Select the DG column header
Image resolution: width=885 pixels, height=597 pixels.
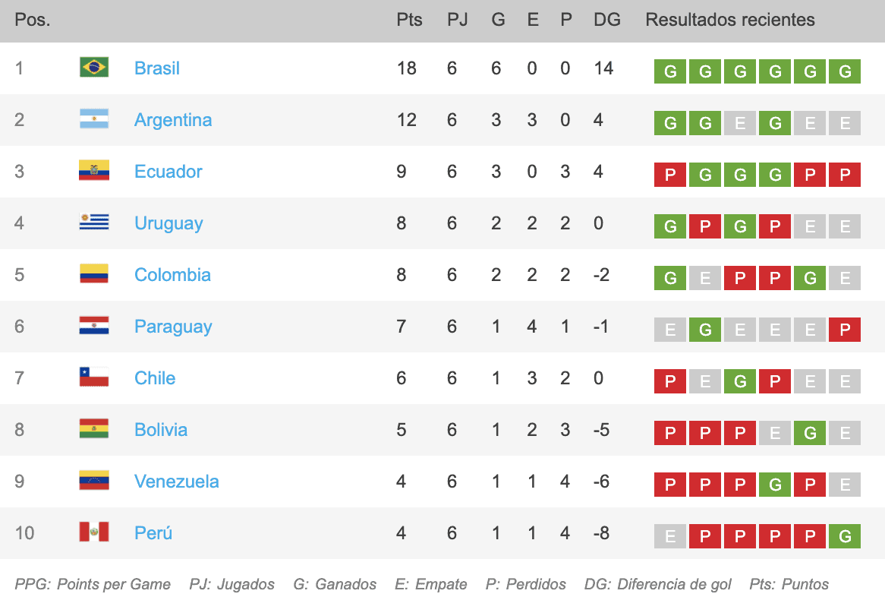tap(606, 20)
